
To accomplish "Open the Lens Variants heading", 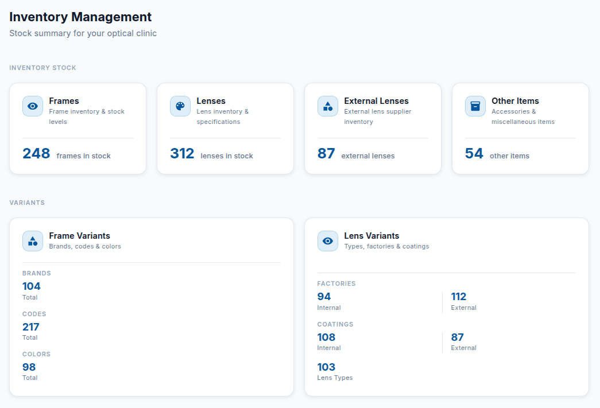I will click(x=371, y=235).
